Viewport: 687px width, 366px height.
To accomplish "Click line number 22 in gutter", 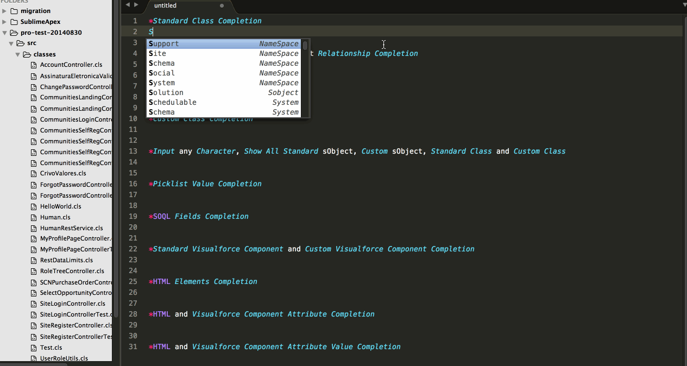I will tap(133, 249).
